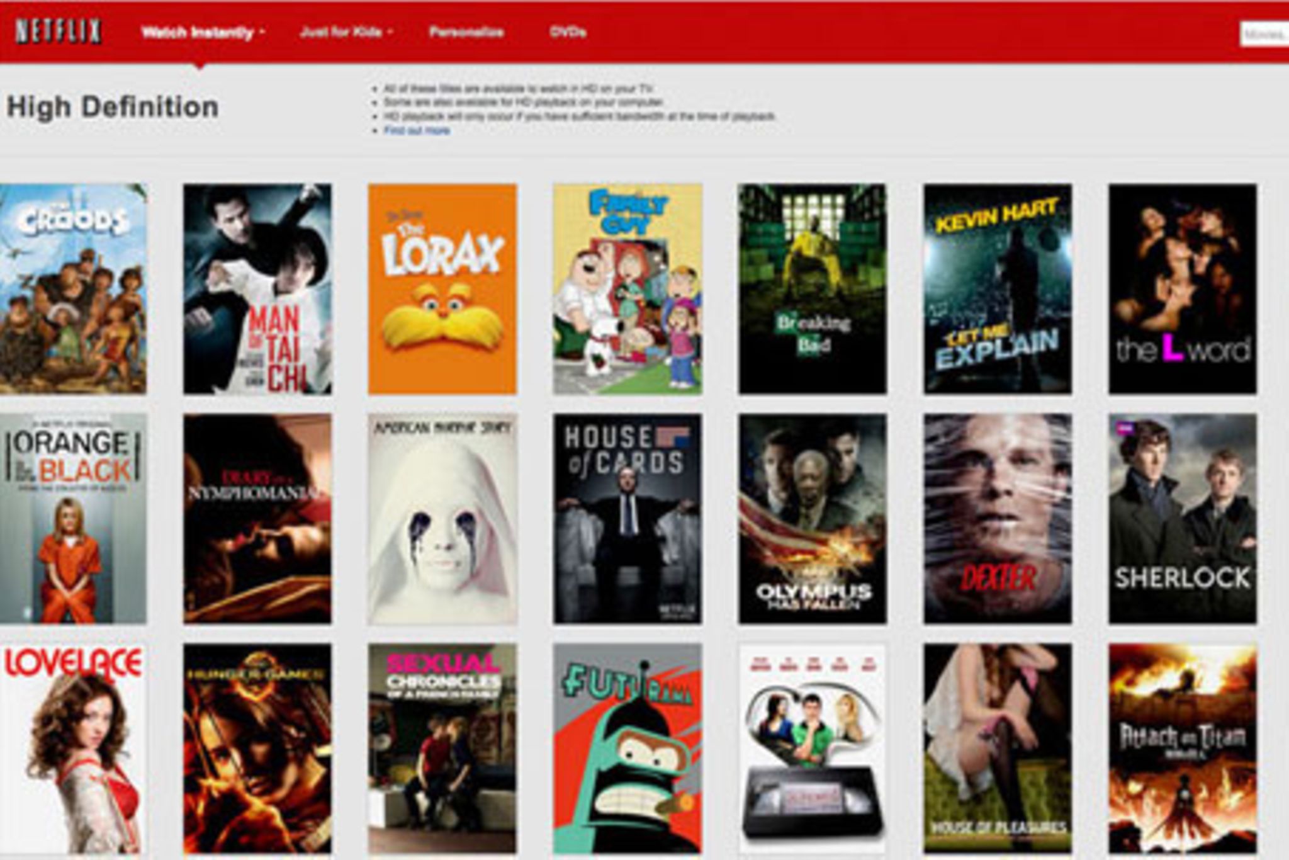The image size is (1289, 860).
Task: Expand the Just for Kids dropdown
Action: pyautogui.click(x=346, y=32)
